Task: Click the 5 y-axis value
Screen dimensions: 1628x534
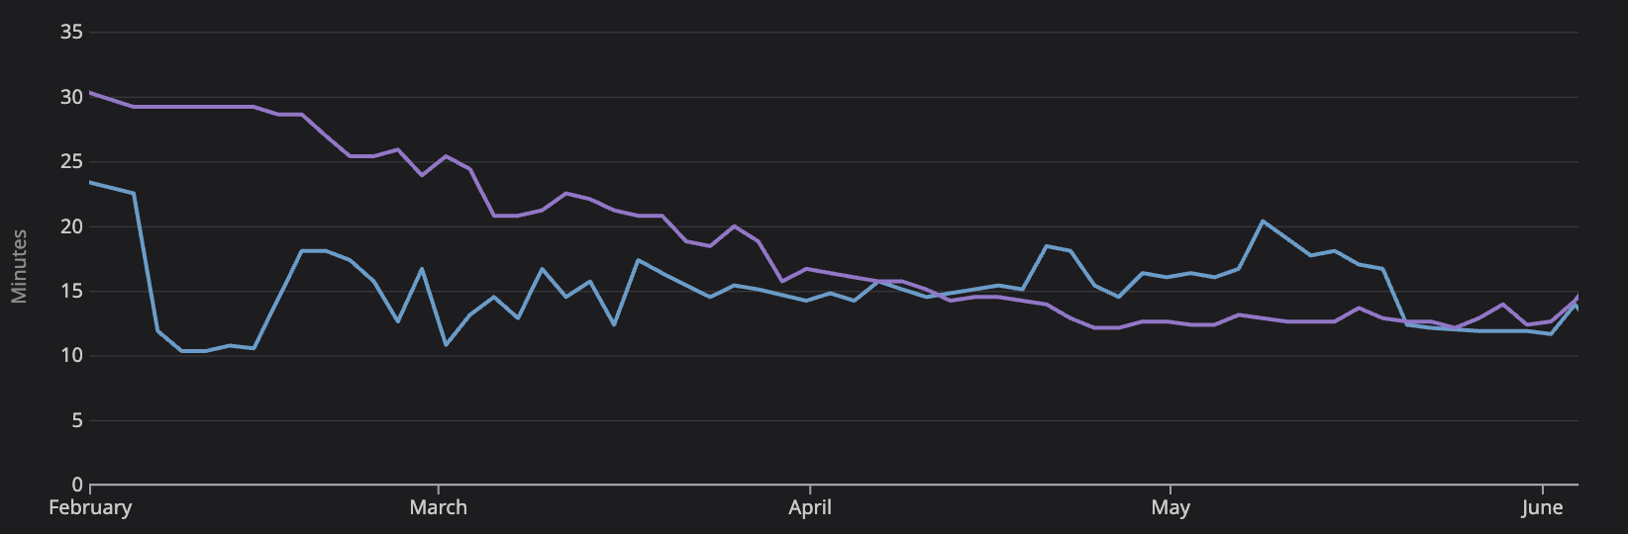Action: pos(77,420)
